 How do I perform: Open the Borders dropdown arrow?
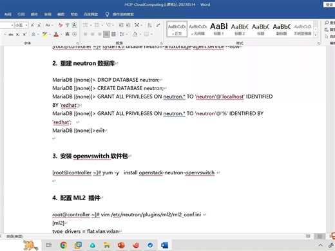[x=151, y=34]
